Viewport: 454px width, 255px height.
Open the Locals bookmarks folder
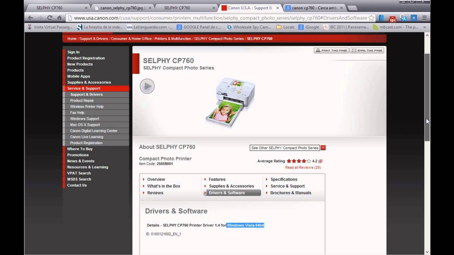(x=286, y=27)
